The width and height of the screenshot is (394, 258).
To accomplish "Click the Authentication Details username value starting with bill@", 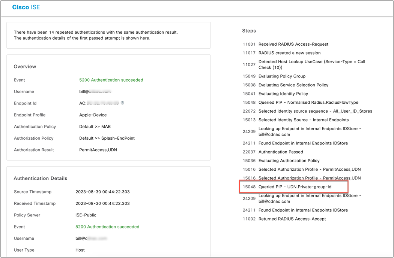I will 91,238.
